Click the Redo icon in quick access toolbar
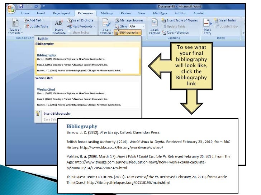Image resolution: width=261 pixels, height=195 pixels. point(36,6)
